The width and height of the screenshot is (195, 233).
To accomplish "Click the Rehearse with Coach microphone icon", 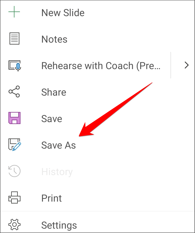I will click(14, 65).
